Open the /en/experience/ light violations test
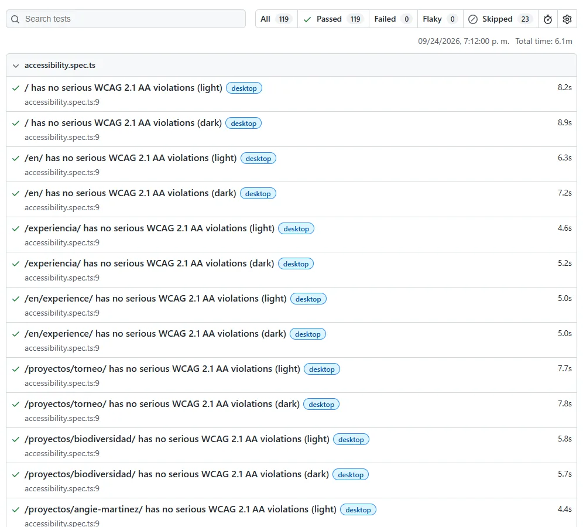This screenshot has width=583, height=527. pyautogui.click(x=156, y=299)
